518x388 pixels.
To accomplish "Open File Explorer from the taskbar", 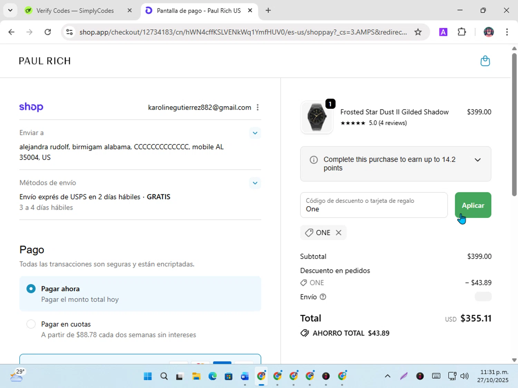I will coord(196,376).
